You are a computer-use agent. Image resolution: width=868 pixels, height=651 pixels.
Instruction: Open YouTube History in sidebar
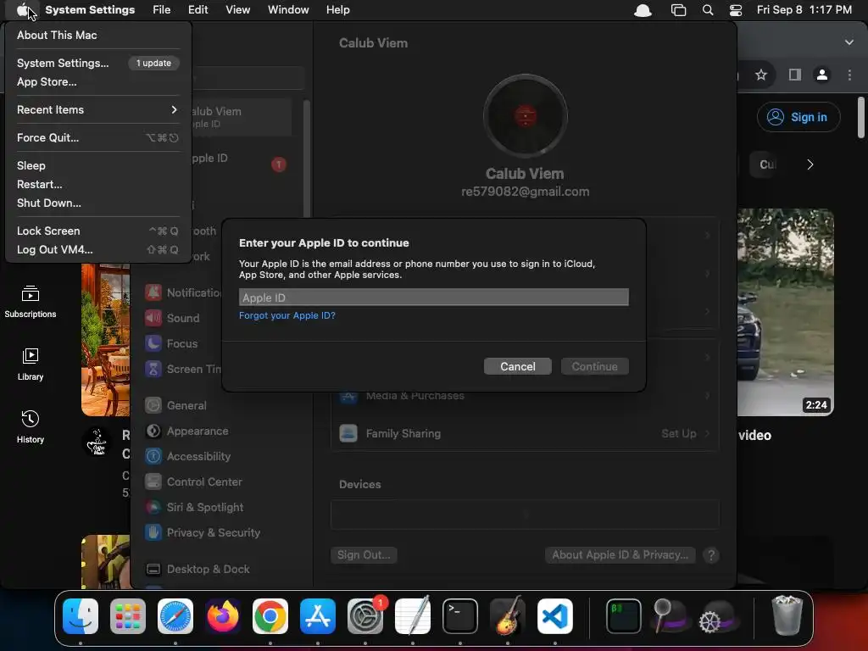coord(31,427)
